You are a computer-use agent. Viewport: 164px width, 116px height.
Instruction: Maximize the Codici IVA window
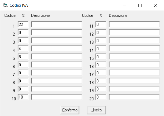tap(140, 5)
